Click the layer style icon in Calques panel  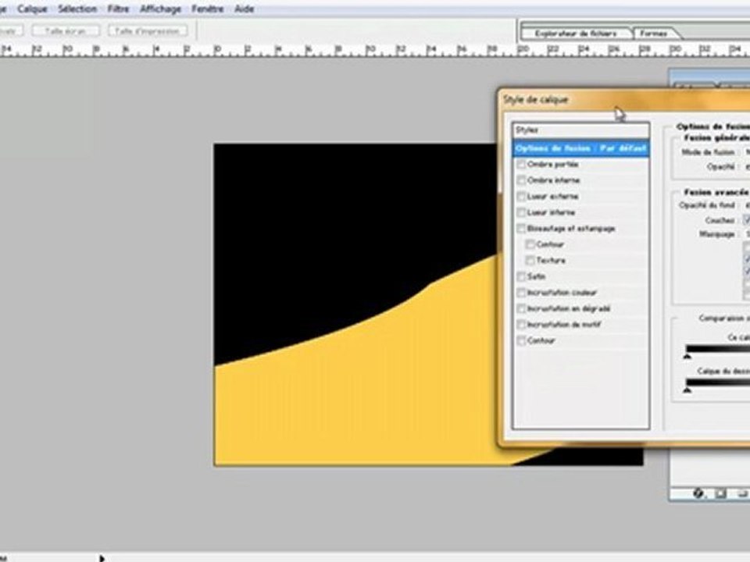[698, 493]
